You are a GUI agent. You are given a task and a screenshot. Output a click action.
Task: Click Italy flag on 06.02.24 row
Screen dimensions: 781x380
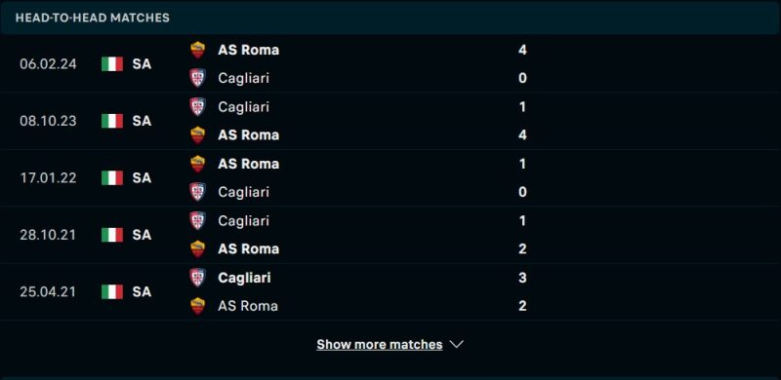112,63
